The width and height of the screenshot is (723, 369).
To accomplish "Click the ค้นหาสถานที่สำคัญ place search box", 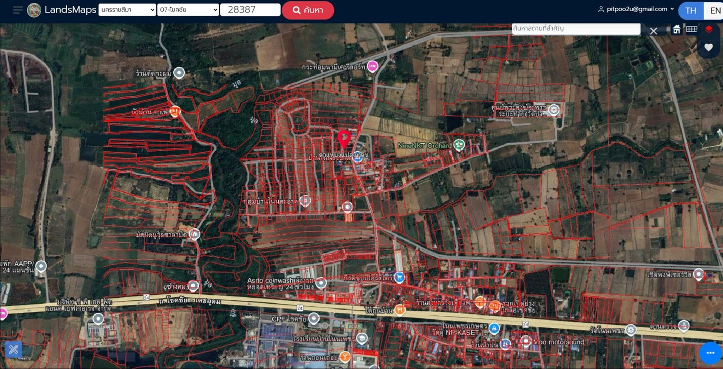I will [576, 29].
